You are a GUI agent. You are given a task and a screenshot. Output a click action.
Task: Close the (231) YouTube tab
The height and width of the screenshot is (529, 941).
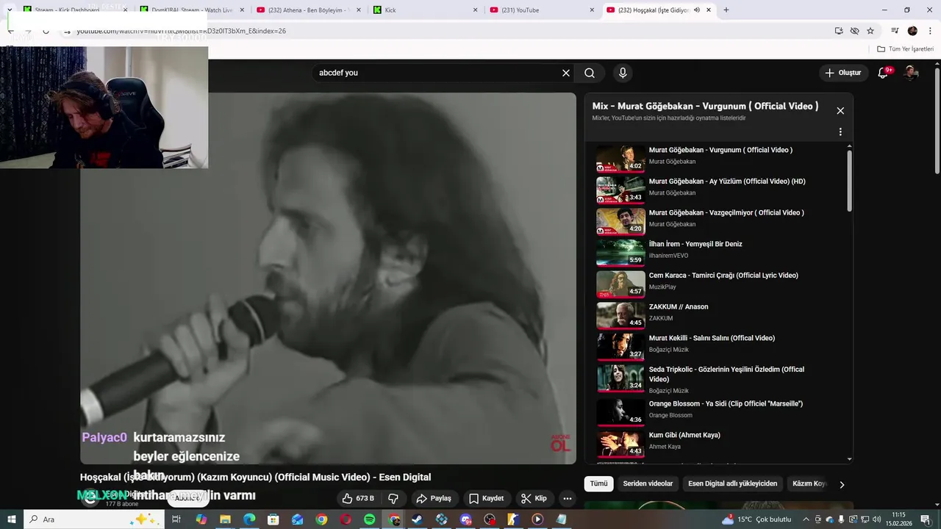592,10
